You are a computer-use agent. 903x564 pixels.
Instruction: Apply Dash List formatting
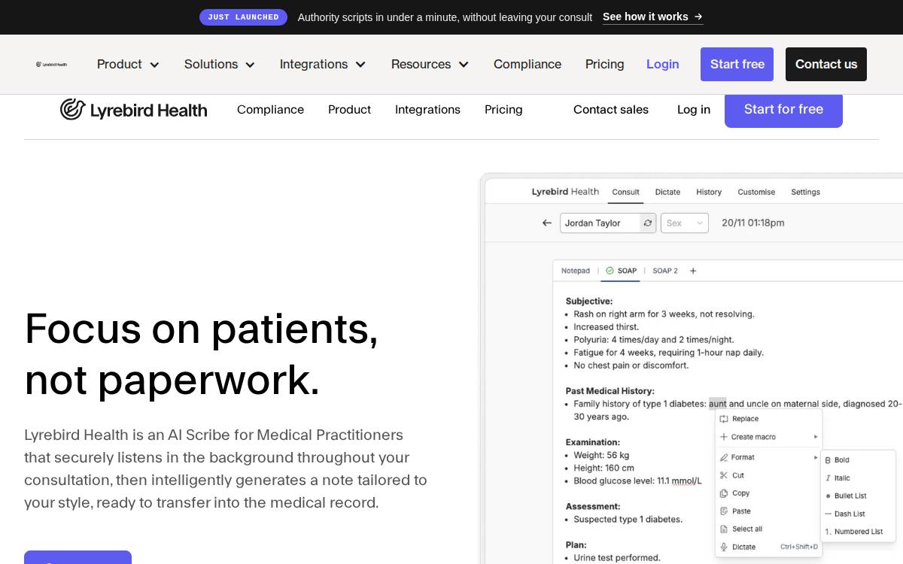coord(845,514)
